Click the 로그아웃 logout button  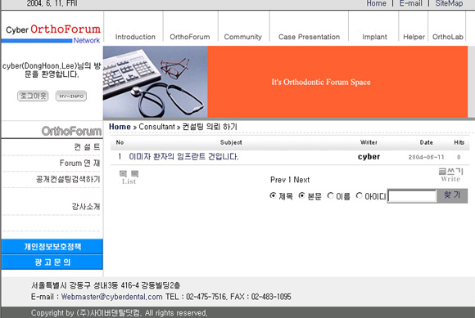pos(33,96)
